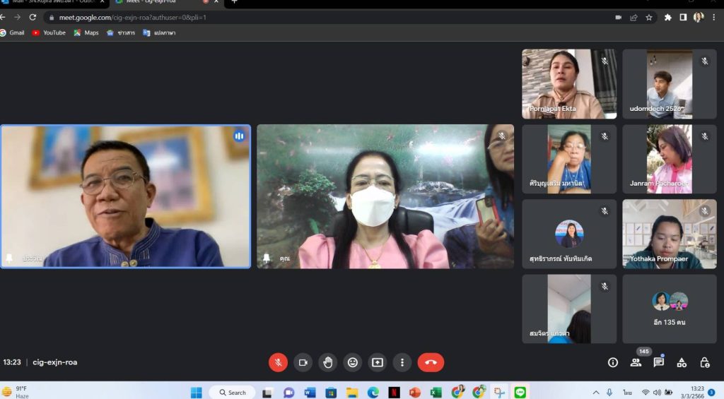The image size is (724, 399).
Task: Open the Maps bookmark
Action: 86,32
